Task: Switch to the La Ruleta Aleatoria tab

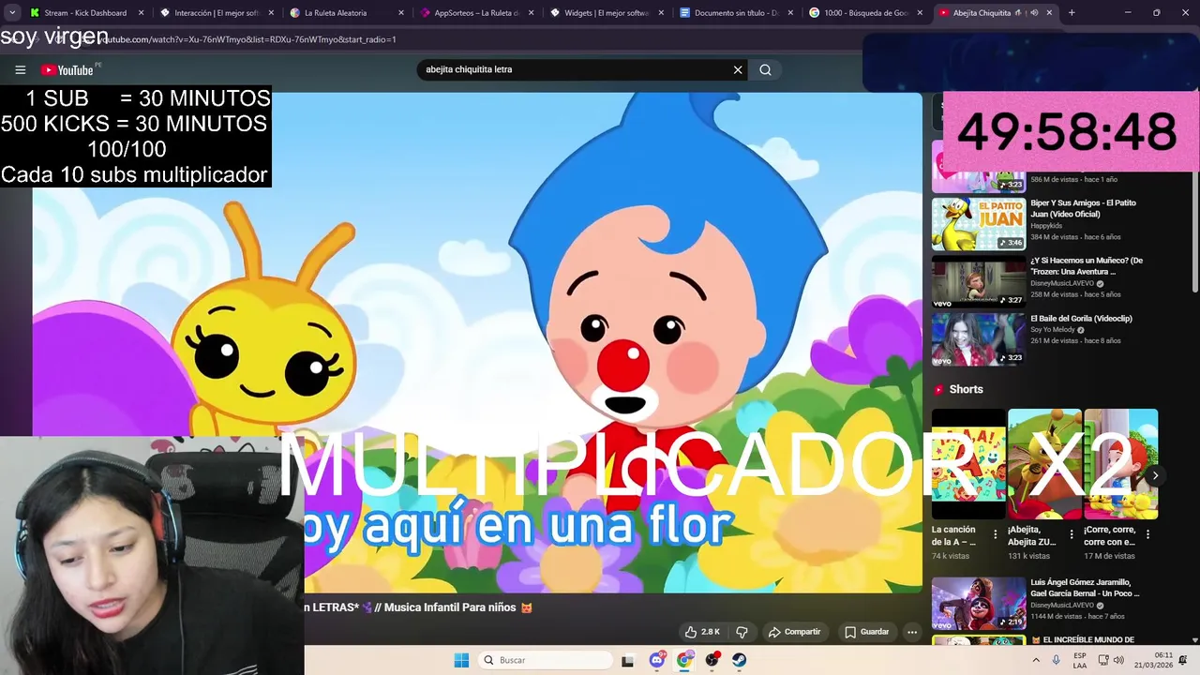Action: [345, 13]
